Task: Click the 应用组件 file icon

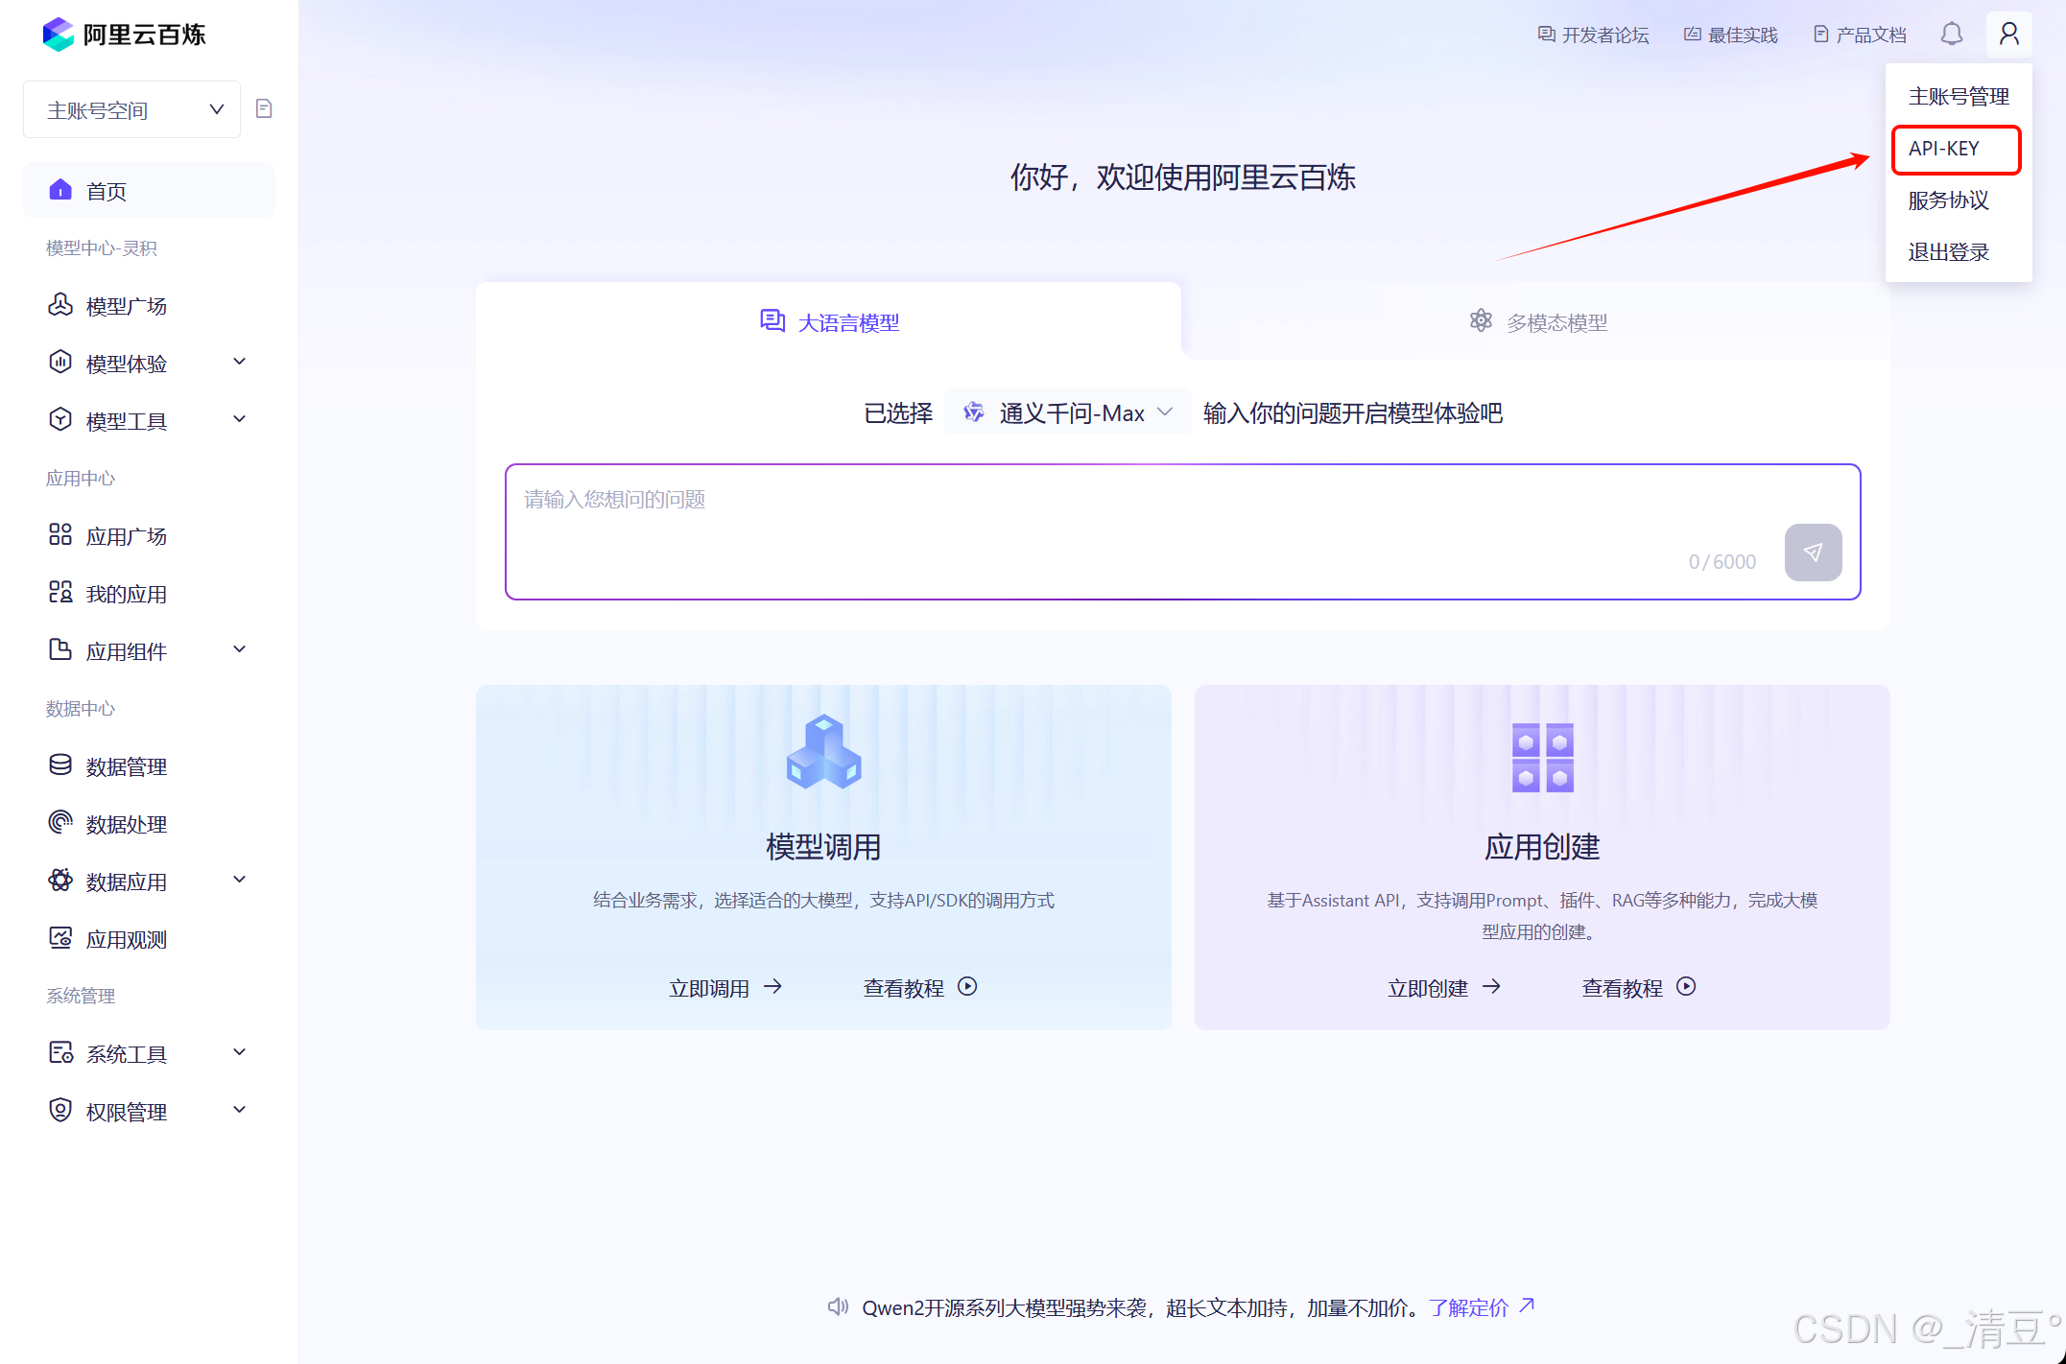Action: click(60, 650)
